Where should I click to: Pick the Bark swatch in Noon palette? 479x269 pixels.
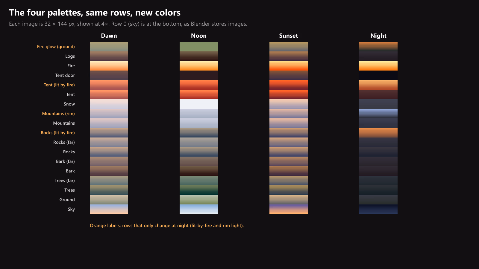point(199,171)
